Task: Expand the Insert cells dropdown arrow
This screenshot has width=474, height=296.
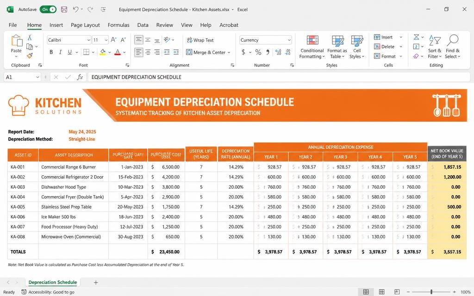Action: coord(401,37)
